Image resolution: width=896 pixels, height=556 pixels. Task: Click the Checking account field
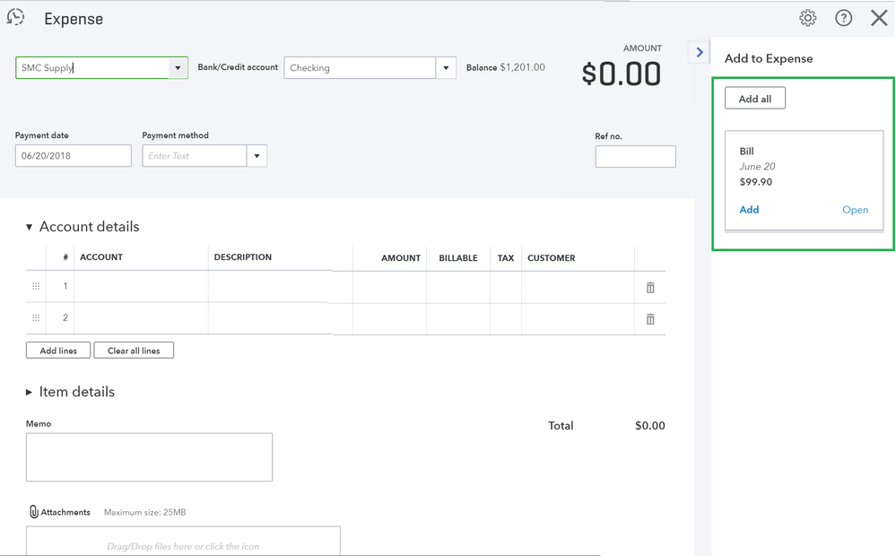pyautogui.click(x=360, y=68)
